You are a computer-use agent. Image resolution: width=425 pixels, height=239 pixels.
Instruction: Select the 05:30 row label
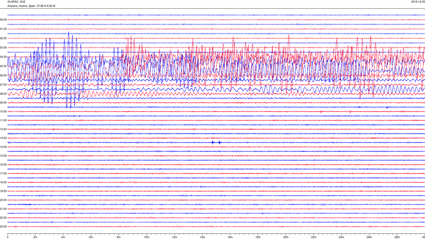(x=3, y=66)
